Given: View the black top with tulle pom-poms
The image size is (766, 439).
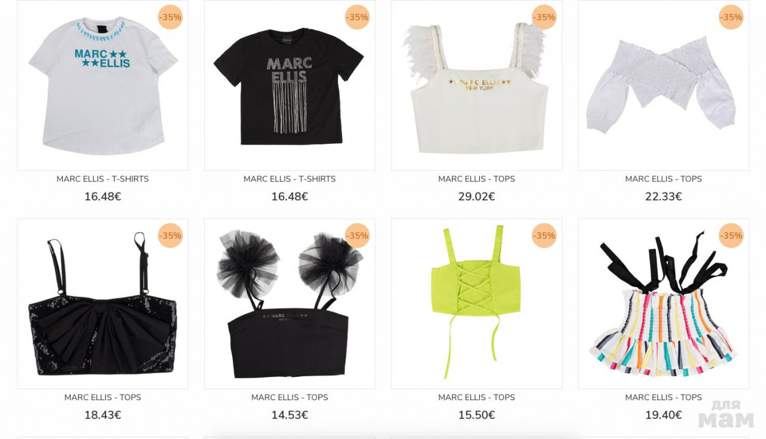Looking at the screenshot, I should (x=290, y=304).
